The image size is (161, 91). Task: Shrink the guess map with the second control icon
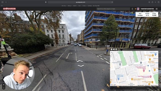tap(114, 49)
